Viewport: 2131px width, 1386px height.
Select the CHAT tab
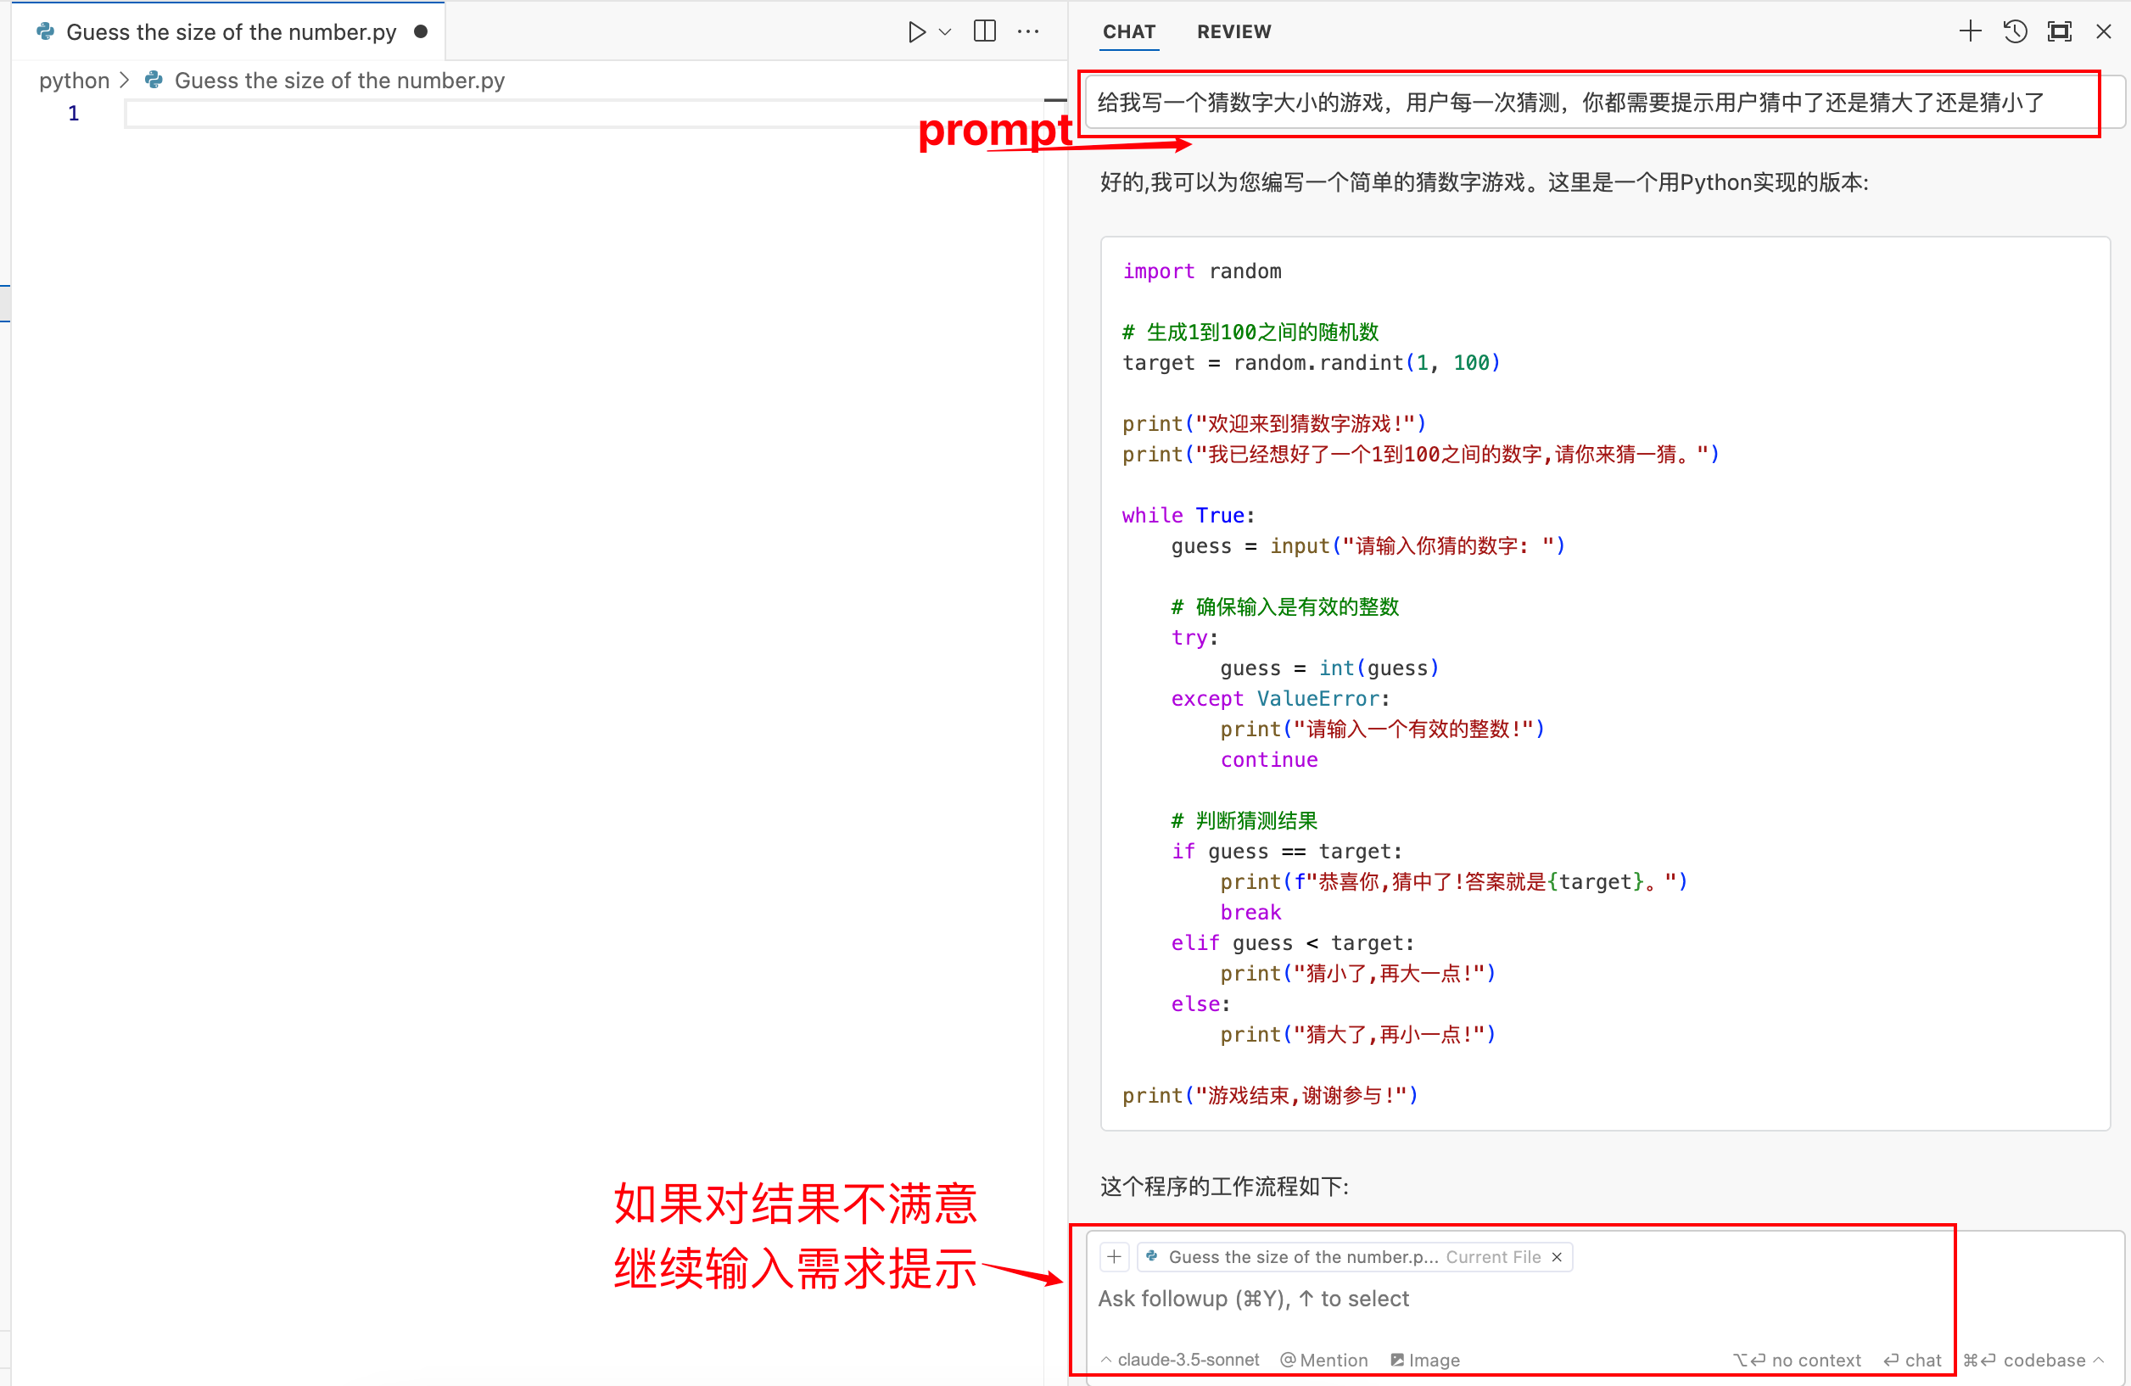1128,32
